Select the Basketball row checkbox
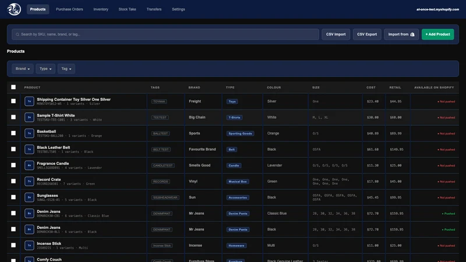This screenshot has width=466, height=262. [x=13, y=133]
